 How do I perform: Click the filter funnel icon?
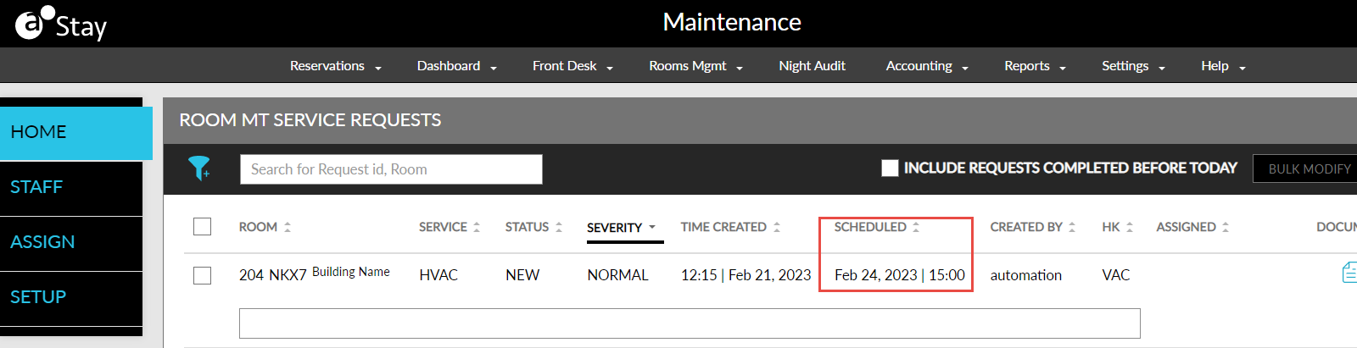pos(198,168)
